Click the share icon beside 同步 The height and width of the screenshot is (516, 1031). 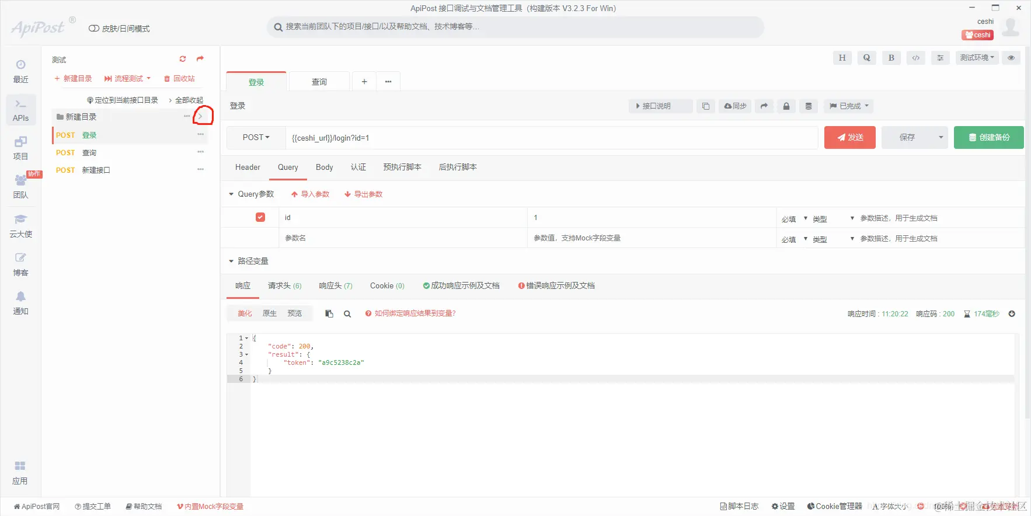(x=764, y=106)
